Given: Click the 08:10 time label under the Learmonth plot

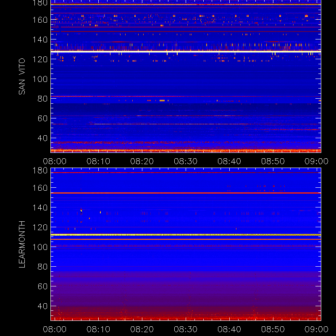Looking at the screenshot, I should [x=98, y=329].
